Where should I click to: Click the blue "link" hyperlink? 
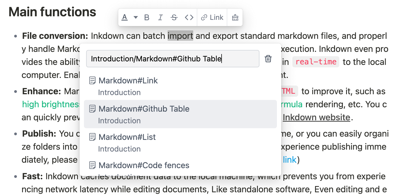[289, 160]
